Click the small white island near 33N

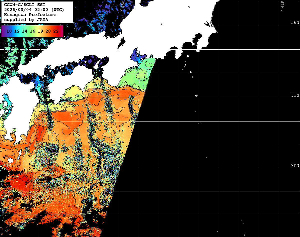(196, 95)
